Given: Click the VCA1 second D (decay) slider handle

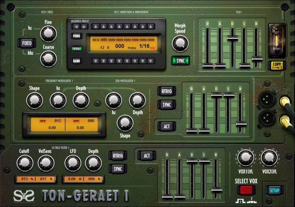Looking at the screenshot, I should [233, 38].
